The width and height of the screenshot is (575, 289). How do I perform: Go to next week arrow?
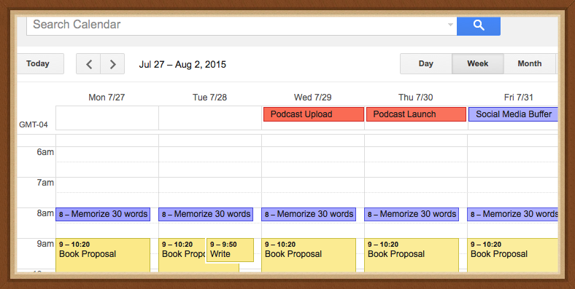[x=112, y=64]
